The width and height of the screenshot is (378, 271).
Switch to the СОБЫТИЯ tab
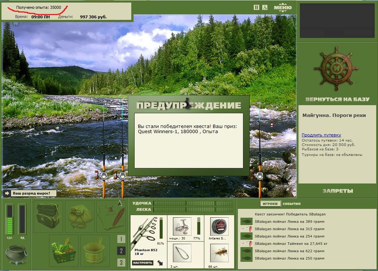tap(292, 204)
